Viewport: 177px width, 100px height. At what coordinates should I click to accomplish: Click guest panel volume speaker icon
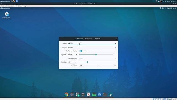pos(165,8)
